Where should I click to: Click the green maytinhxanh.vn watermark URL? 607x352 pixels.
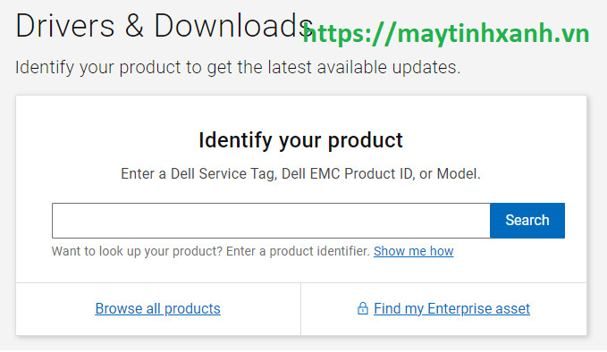(445, 34)
